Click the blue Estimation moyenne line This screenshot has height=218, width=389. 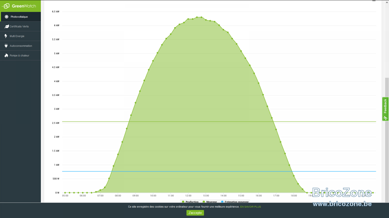[219, 171]
